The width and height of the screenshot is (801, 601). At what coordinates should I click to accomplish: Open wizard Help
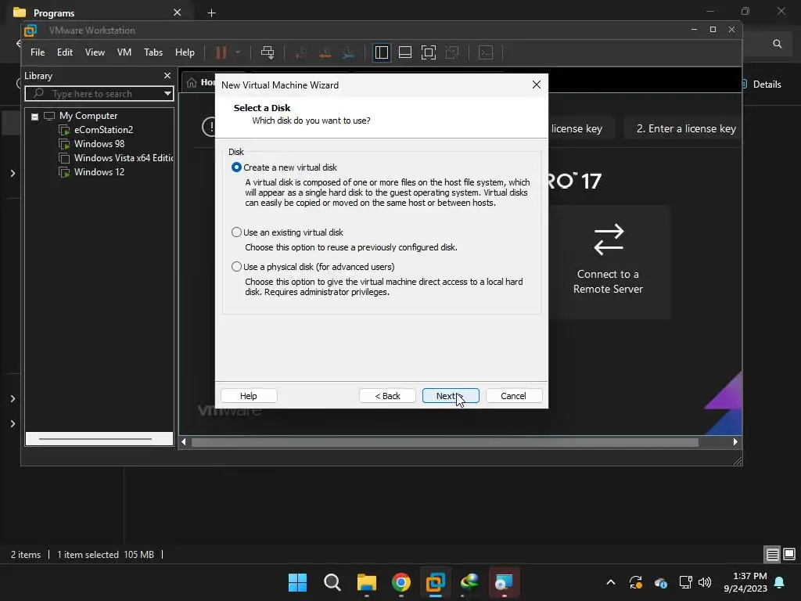(249, 395)
